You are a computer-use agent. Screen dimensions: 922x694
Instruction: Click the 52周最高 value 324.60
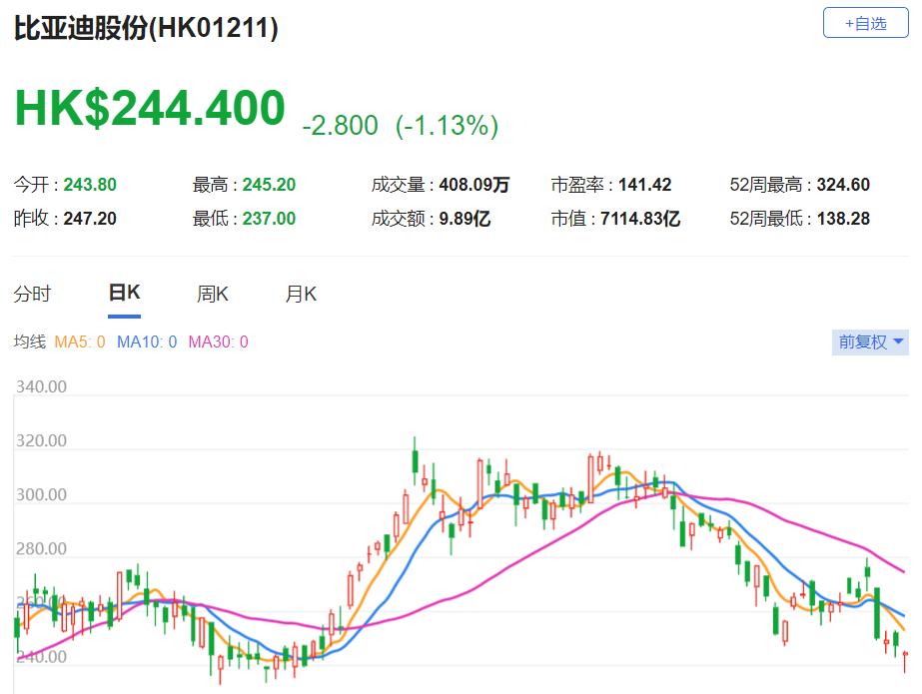[x=843, y=185]
